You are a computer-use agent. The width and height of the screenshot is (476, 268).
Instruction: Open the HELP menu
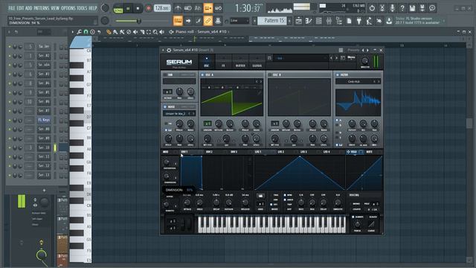(92, 8)
